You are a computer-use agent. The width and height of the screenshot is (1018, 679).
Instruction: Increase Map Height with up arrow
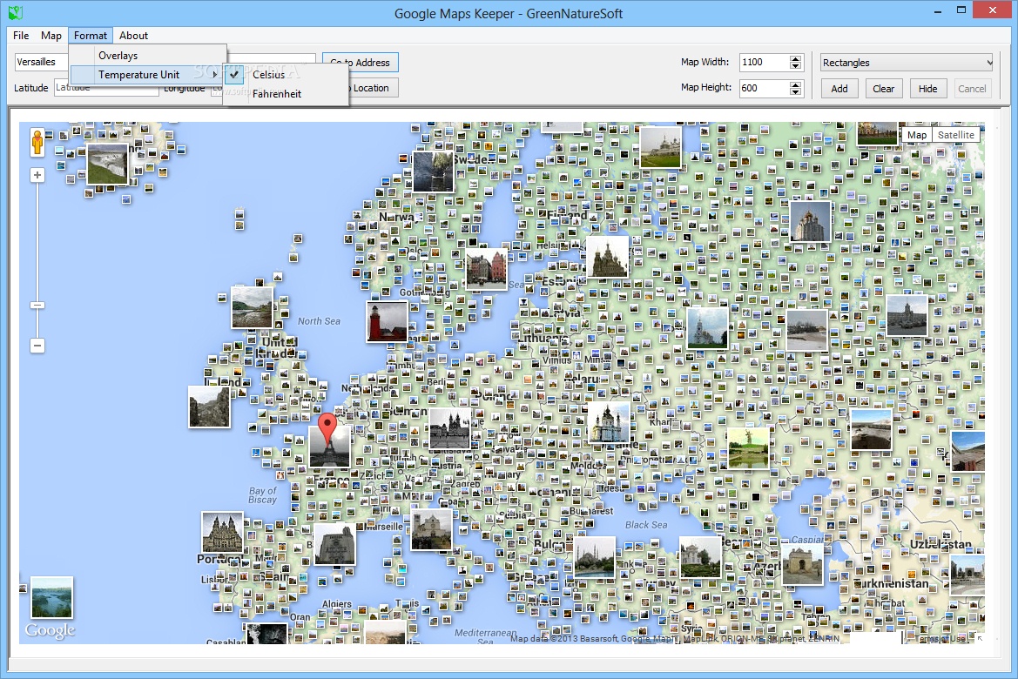pos(795,84)
